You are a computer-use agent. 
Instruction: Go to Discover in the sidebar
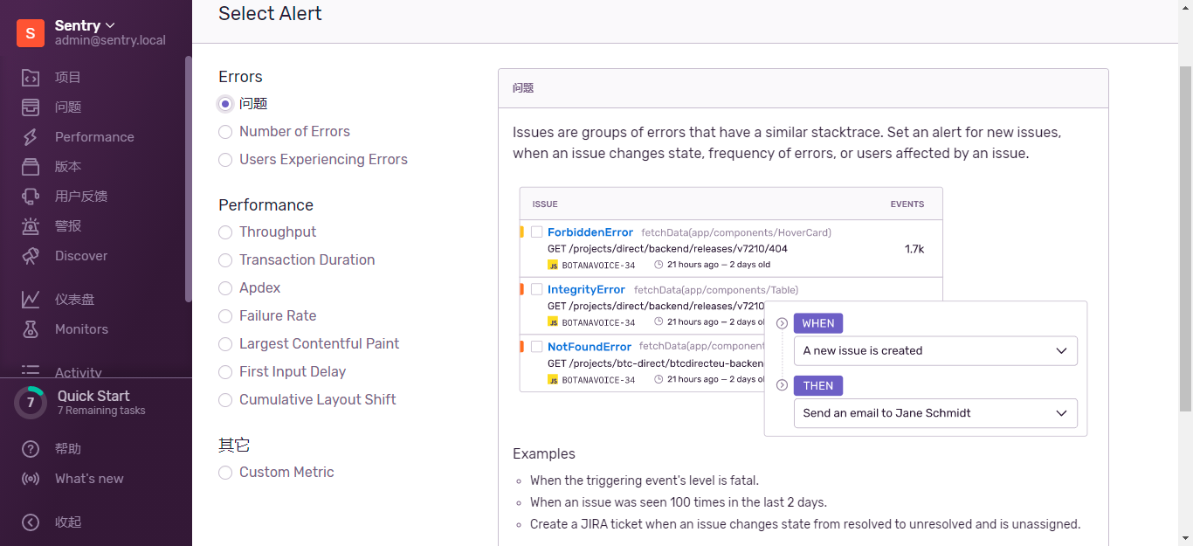coord(81,256)
